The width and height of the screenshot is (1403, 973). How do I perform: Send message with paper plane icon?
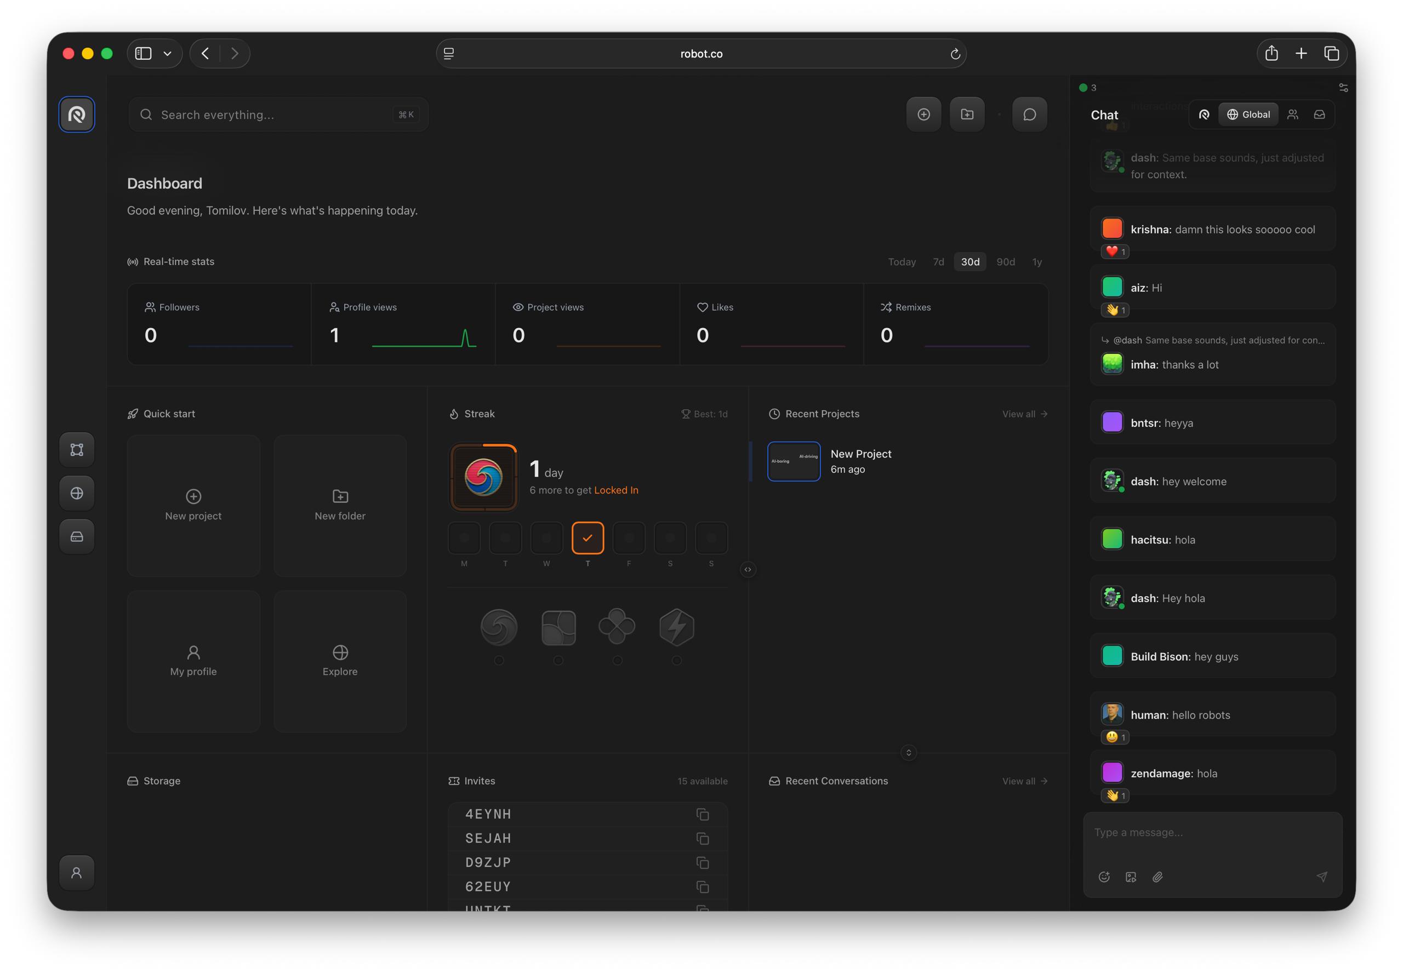tap(1322, 877)
